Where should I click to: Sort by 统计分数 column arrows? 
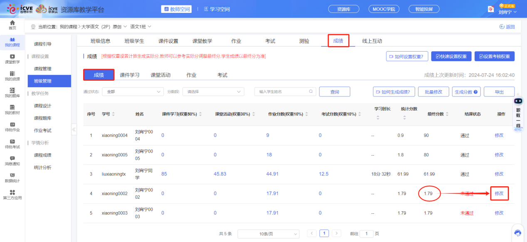tap(404, 118)
